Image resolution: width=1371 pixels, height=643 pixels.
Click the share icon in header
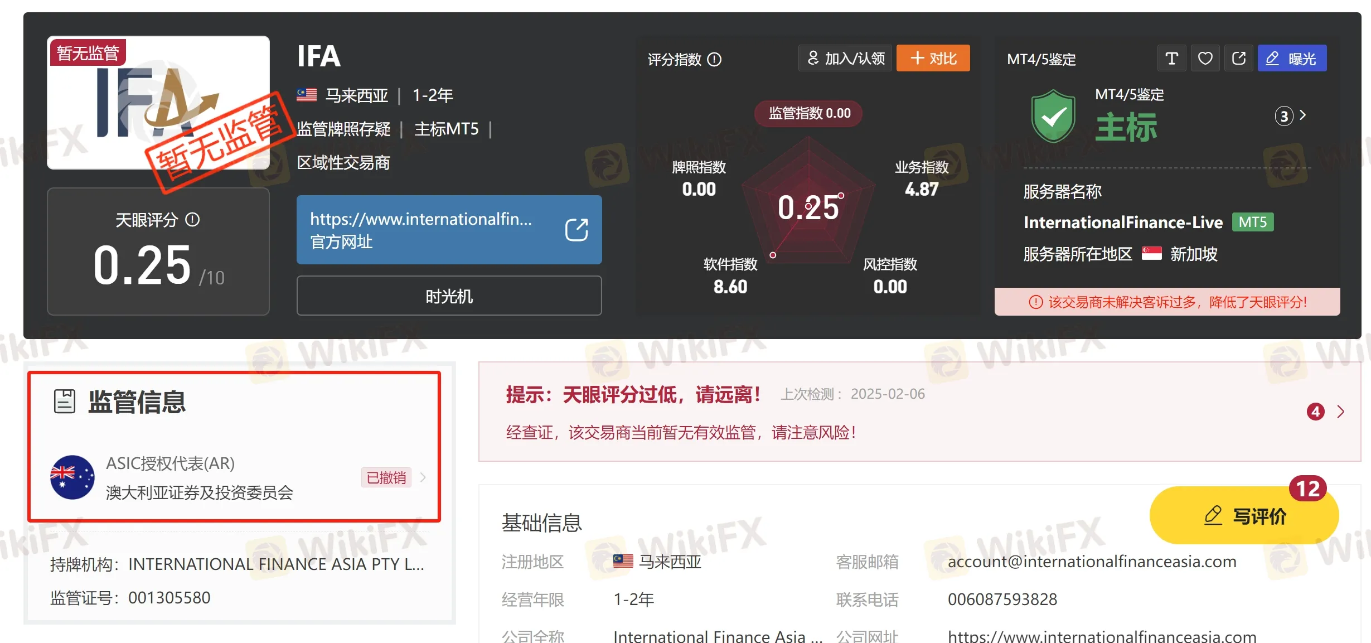click(1238, 59)
